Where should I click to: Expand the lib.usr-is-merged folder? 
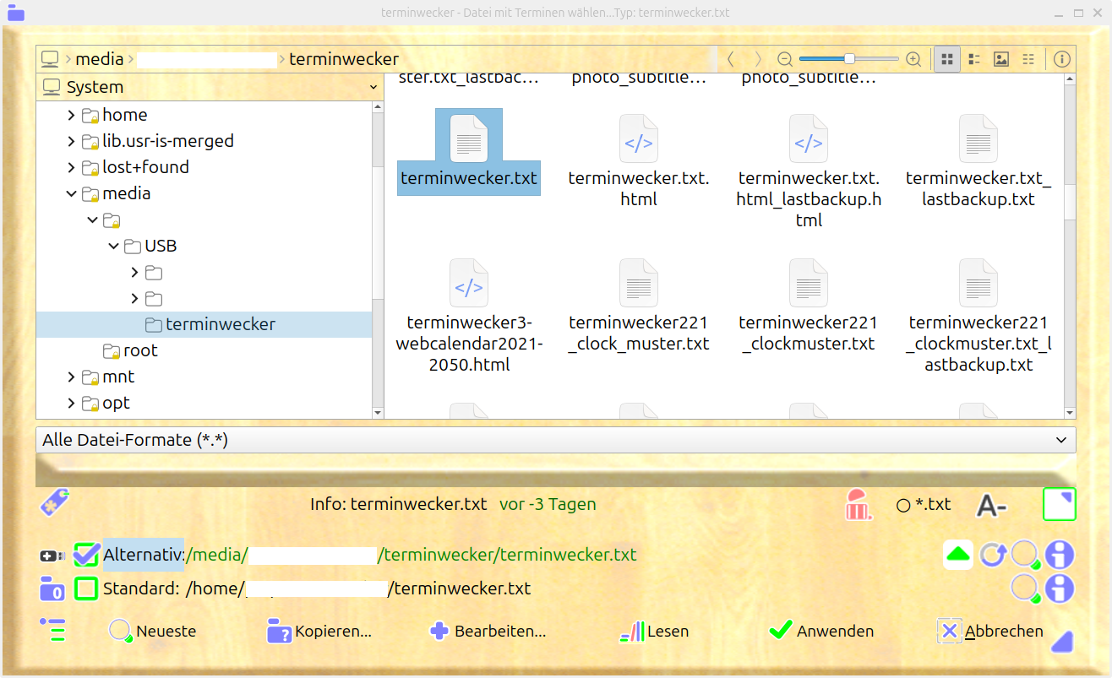pos(71,141)
